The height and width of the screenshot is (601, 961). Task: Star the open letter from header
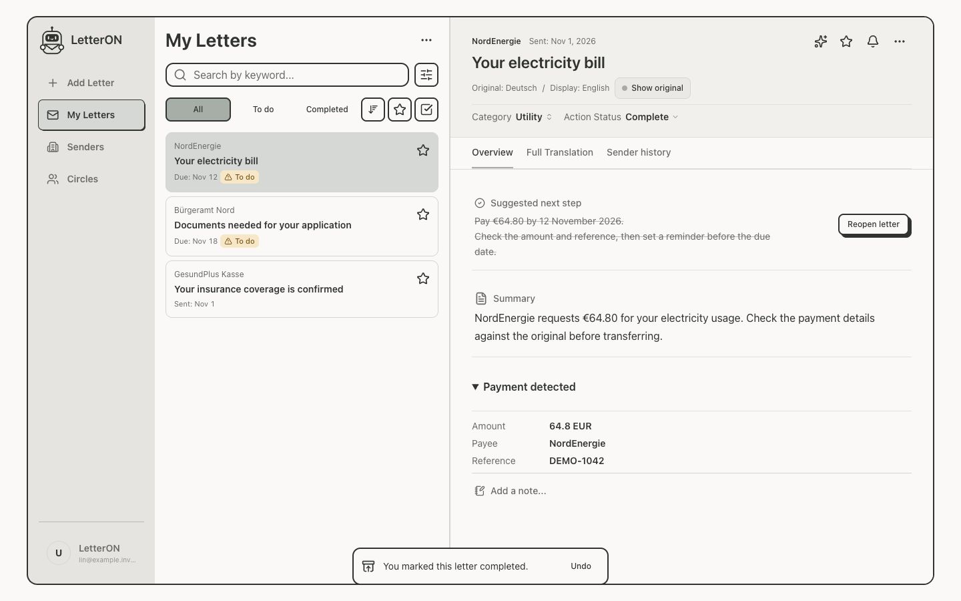(846, 41)
